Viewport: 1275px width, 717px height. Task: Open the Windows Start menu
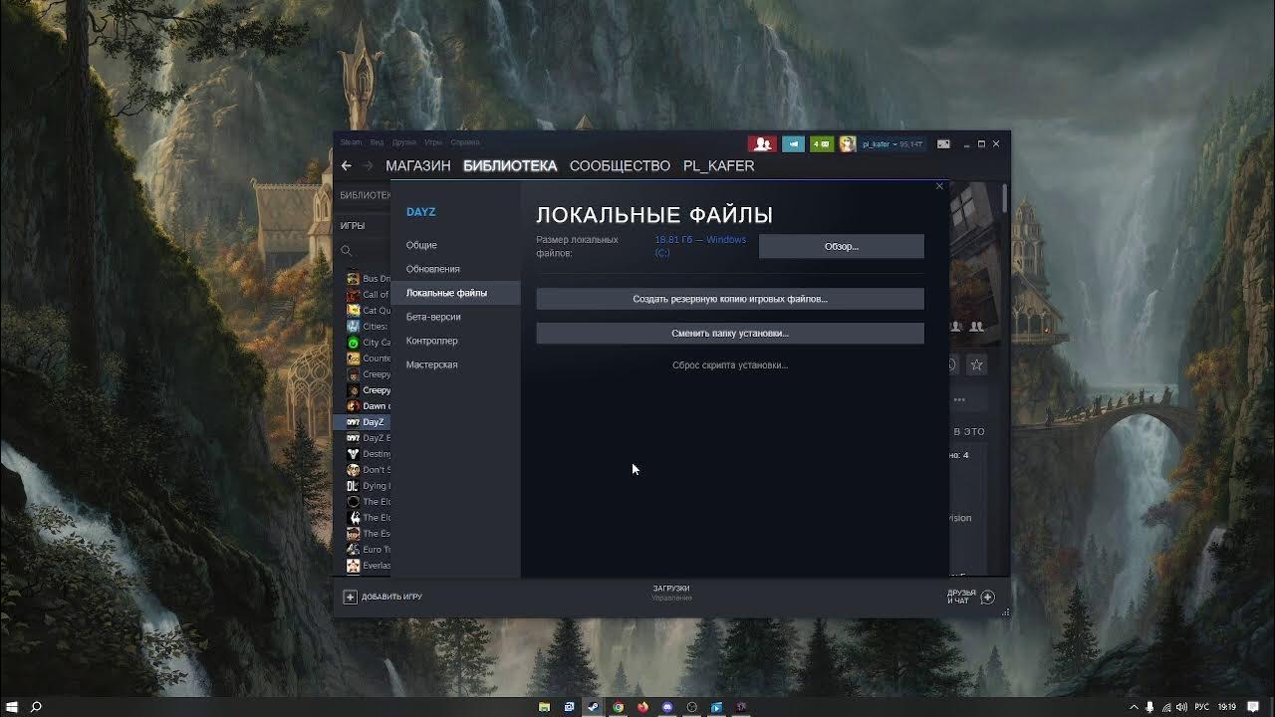tap(12, 707)
